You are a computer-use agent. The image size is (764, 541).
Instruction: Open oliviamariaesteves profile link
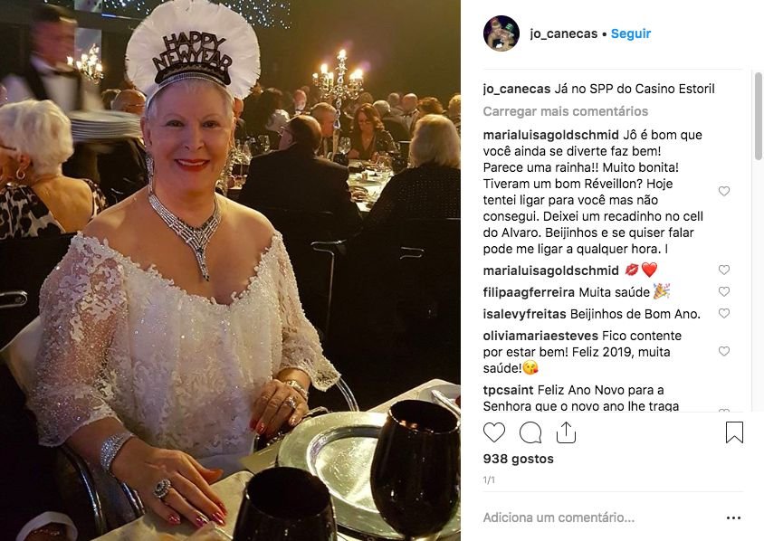pyautogui.click(x=540, y=336)
